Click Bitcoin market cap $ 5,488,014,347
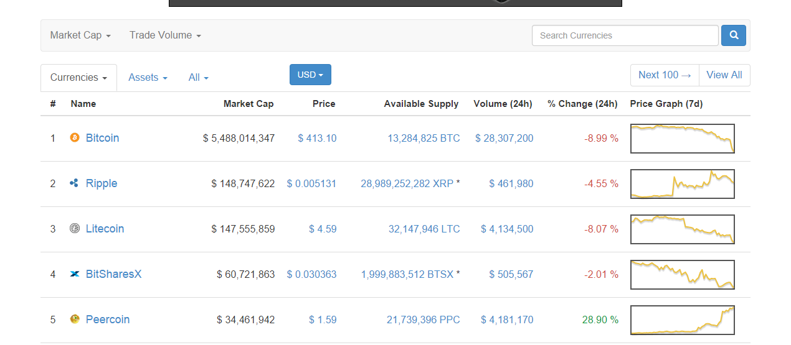 coord(239,138)
